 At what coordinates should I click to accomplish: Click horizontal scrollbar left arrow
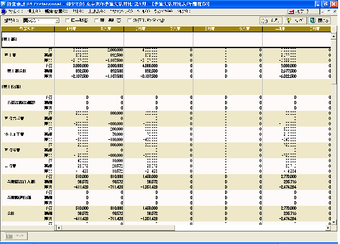click(x=59, y=228)
